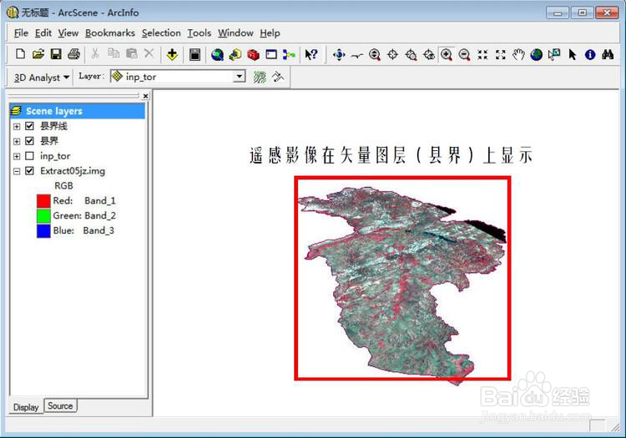Select the Navigate tool icon

(x=339, y=54)
